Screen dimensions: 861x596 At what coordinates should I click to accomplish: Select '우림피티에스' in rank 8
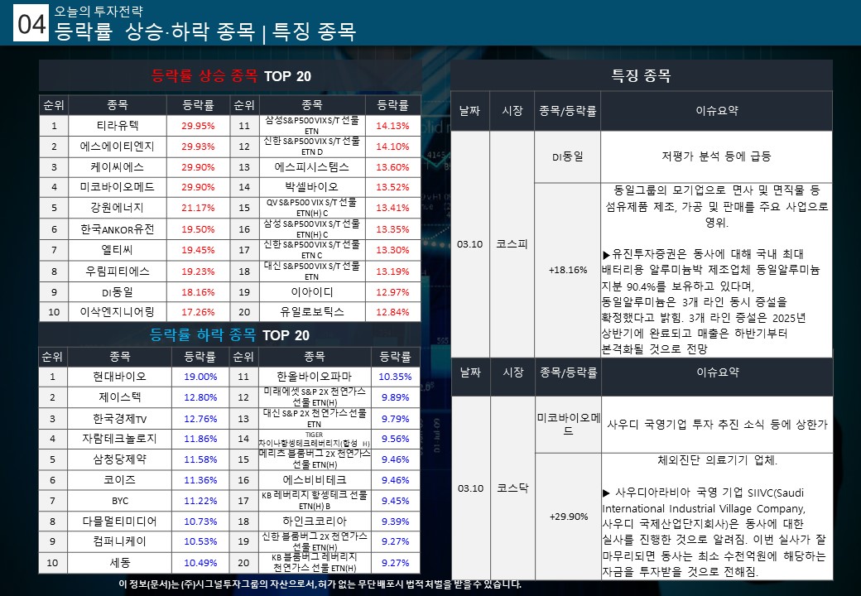tap(118, 272)
